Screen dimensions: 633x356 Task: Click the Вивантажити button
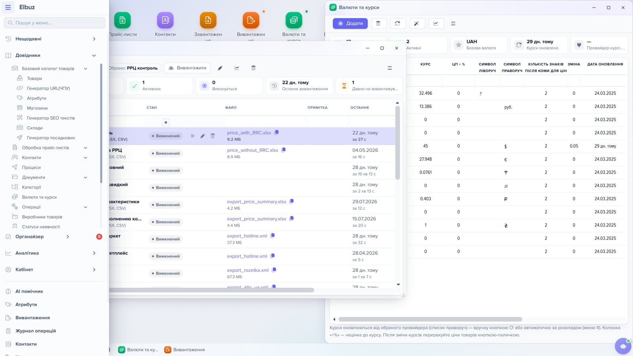[x=188, y=68]
